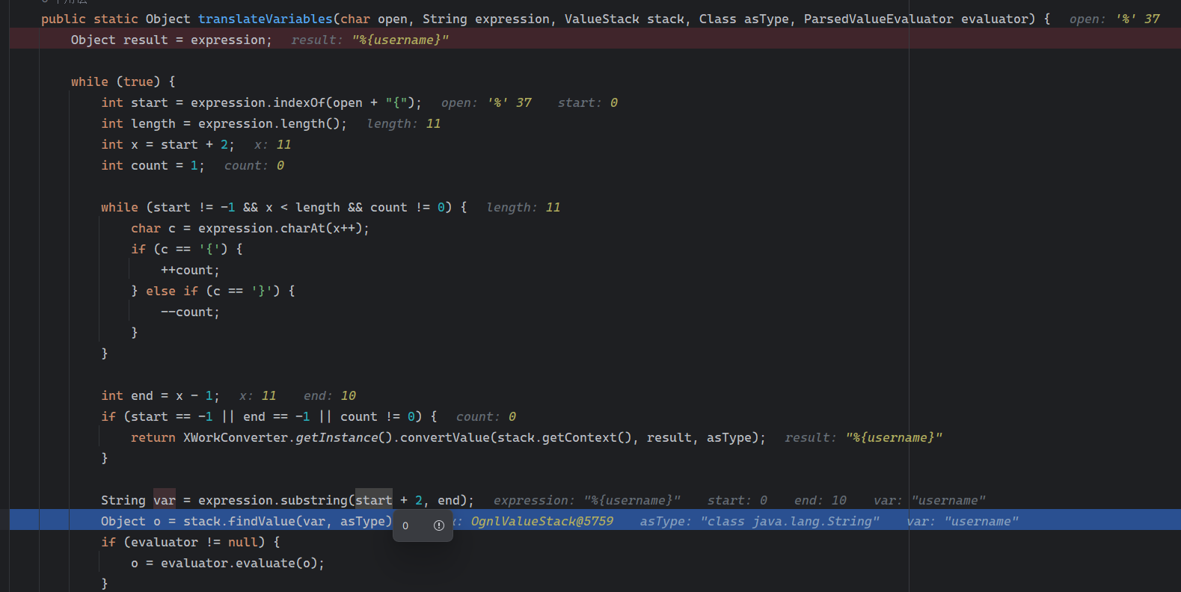This screenshot has width=1181, height=592.
Task: Click the 'count: 0' hint beside 'int count = 1'
Action: (x=254, y=165)
